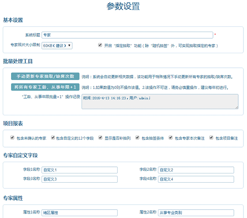
Task: Click the 说明：1.如果数值为0则不操作该值 text
Action: coord(155,87)
